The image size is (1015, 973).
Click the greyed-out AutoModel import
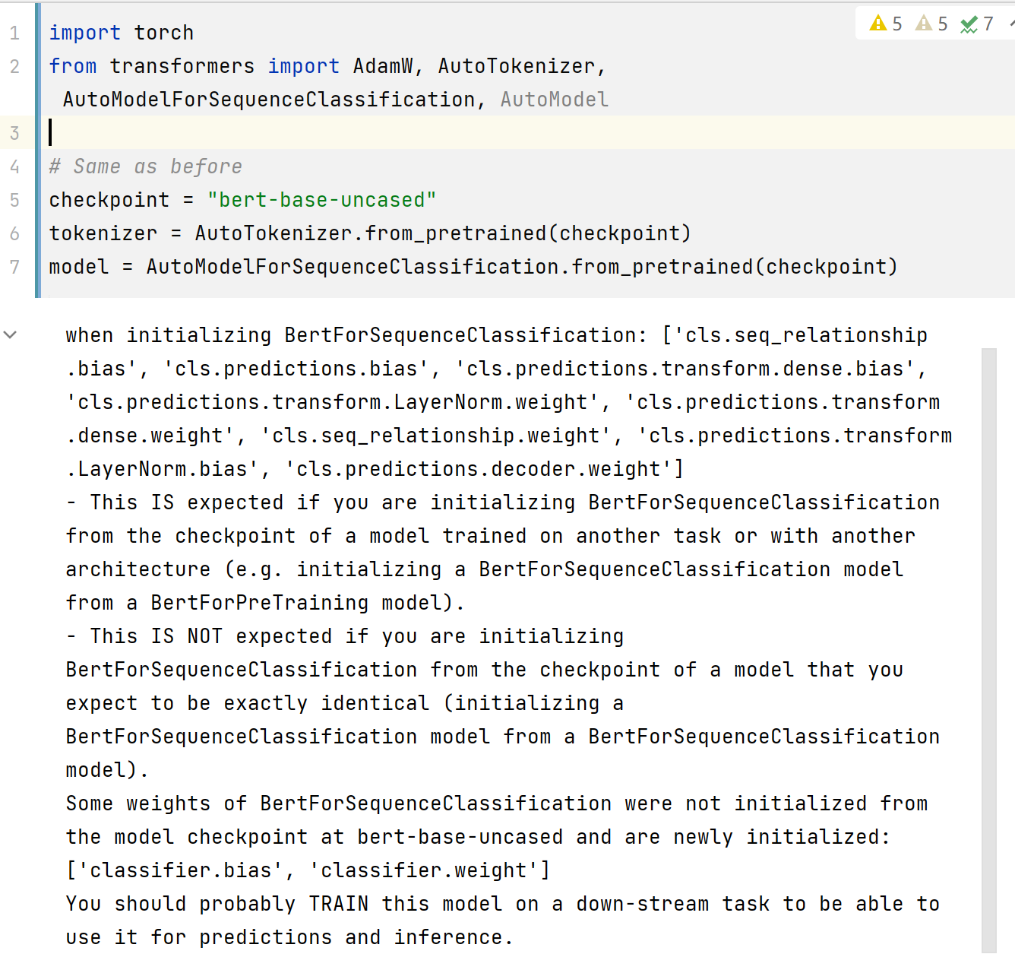click(554, 100)
